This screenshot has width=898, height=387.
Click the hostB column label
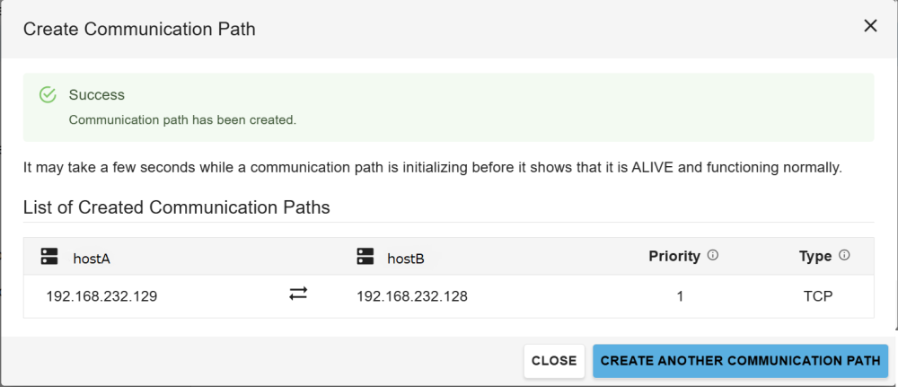[x=406, y=259]
